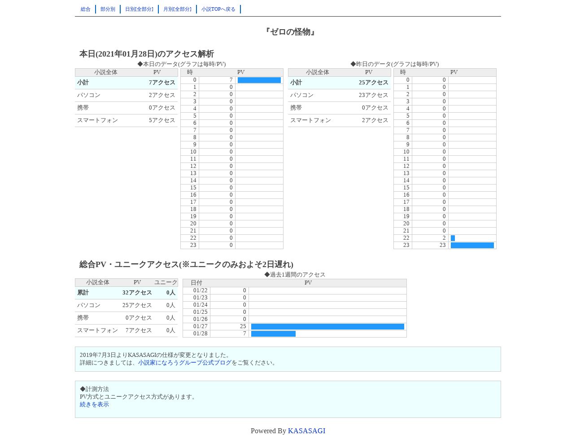Click today's hour 0 PV bar
Screen dimensions: 576x435
click(x=259, y=80)
